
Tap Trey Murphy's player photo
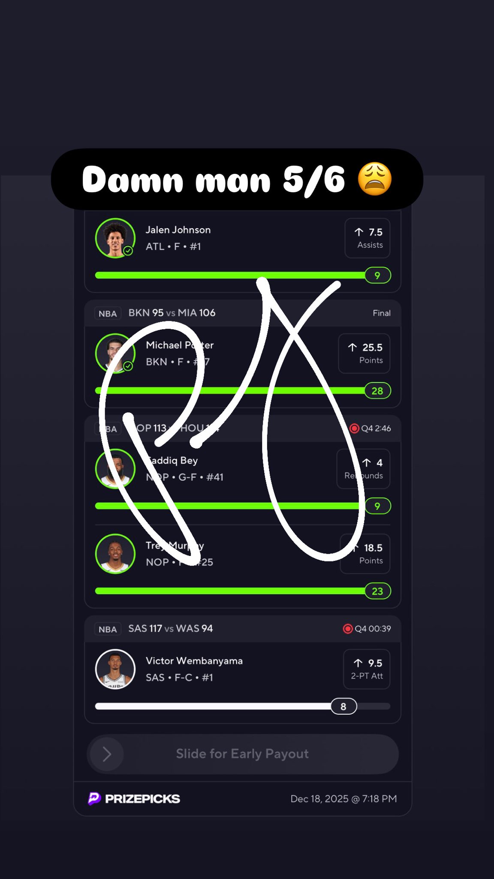(x=115, y=554)
